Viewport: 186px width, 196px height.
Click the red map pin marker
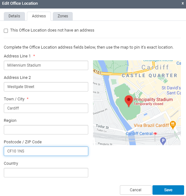(x=129, y=101)
